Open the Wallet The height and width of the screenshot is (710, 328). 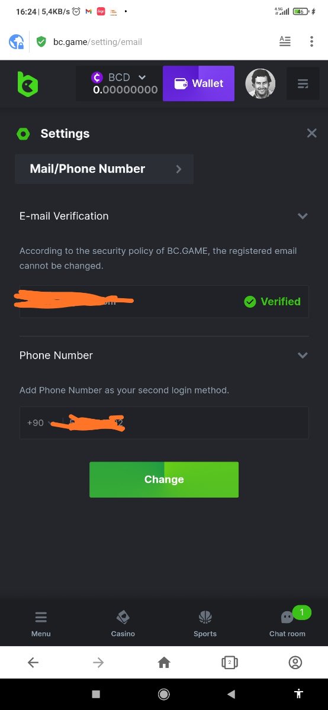coord(198,83)
